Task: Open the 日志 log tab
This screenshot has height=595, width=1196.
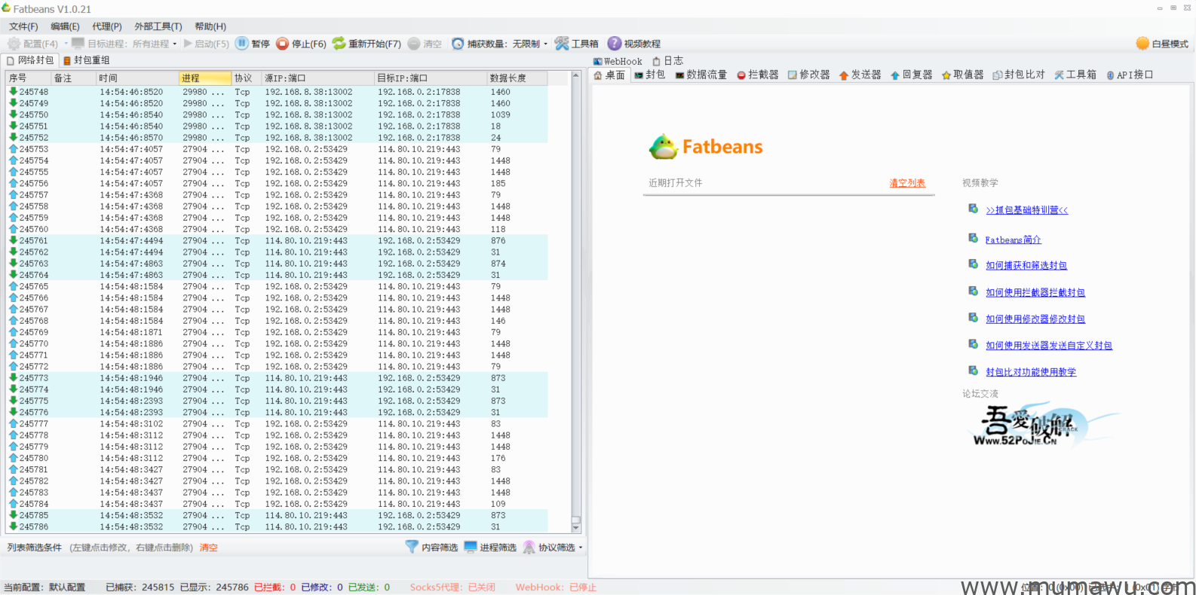Action: (667, 61)
